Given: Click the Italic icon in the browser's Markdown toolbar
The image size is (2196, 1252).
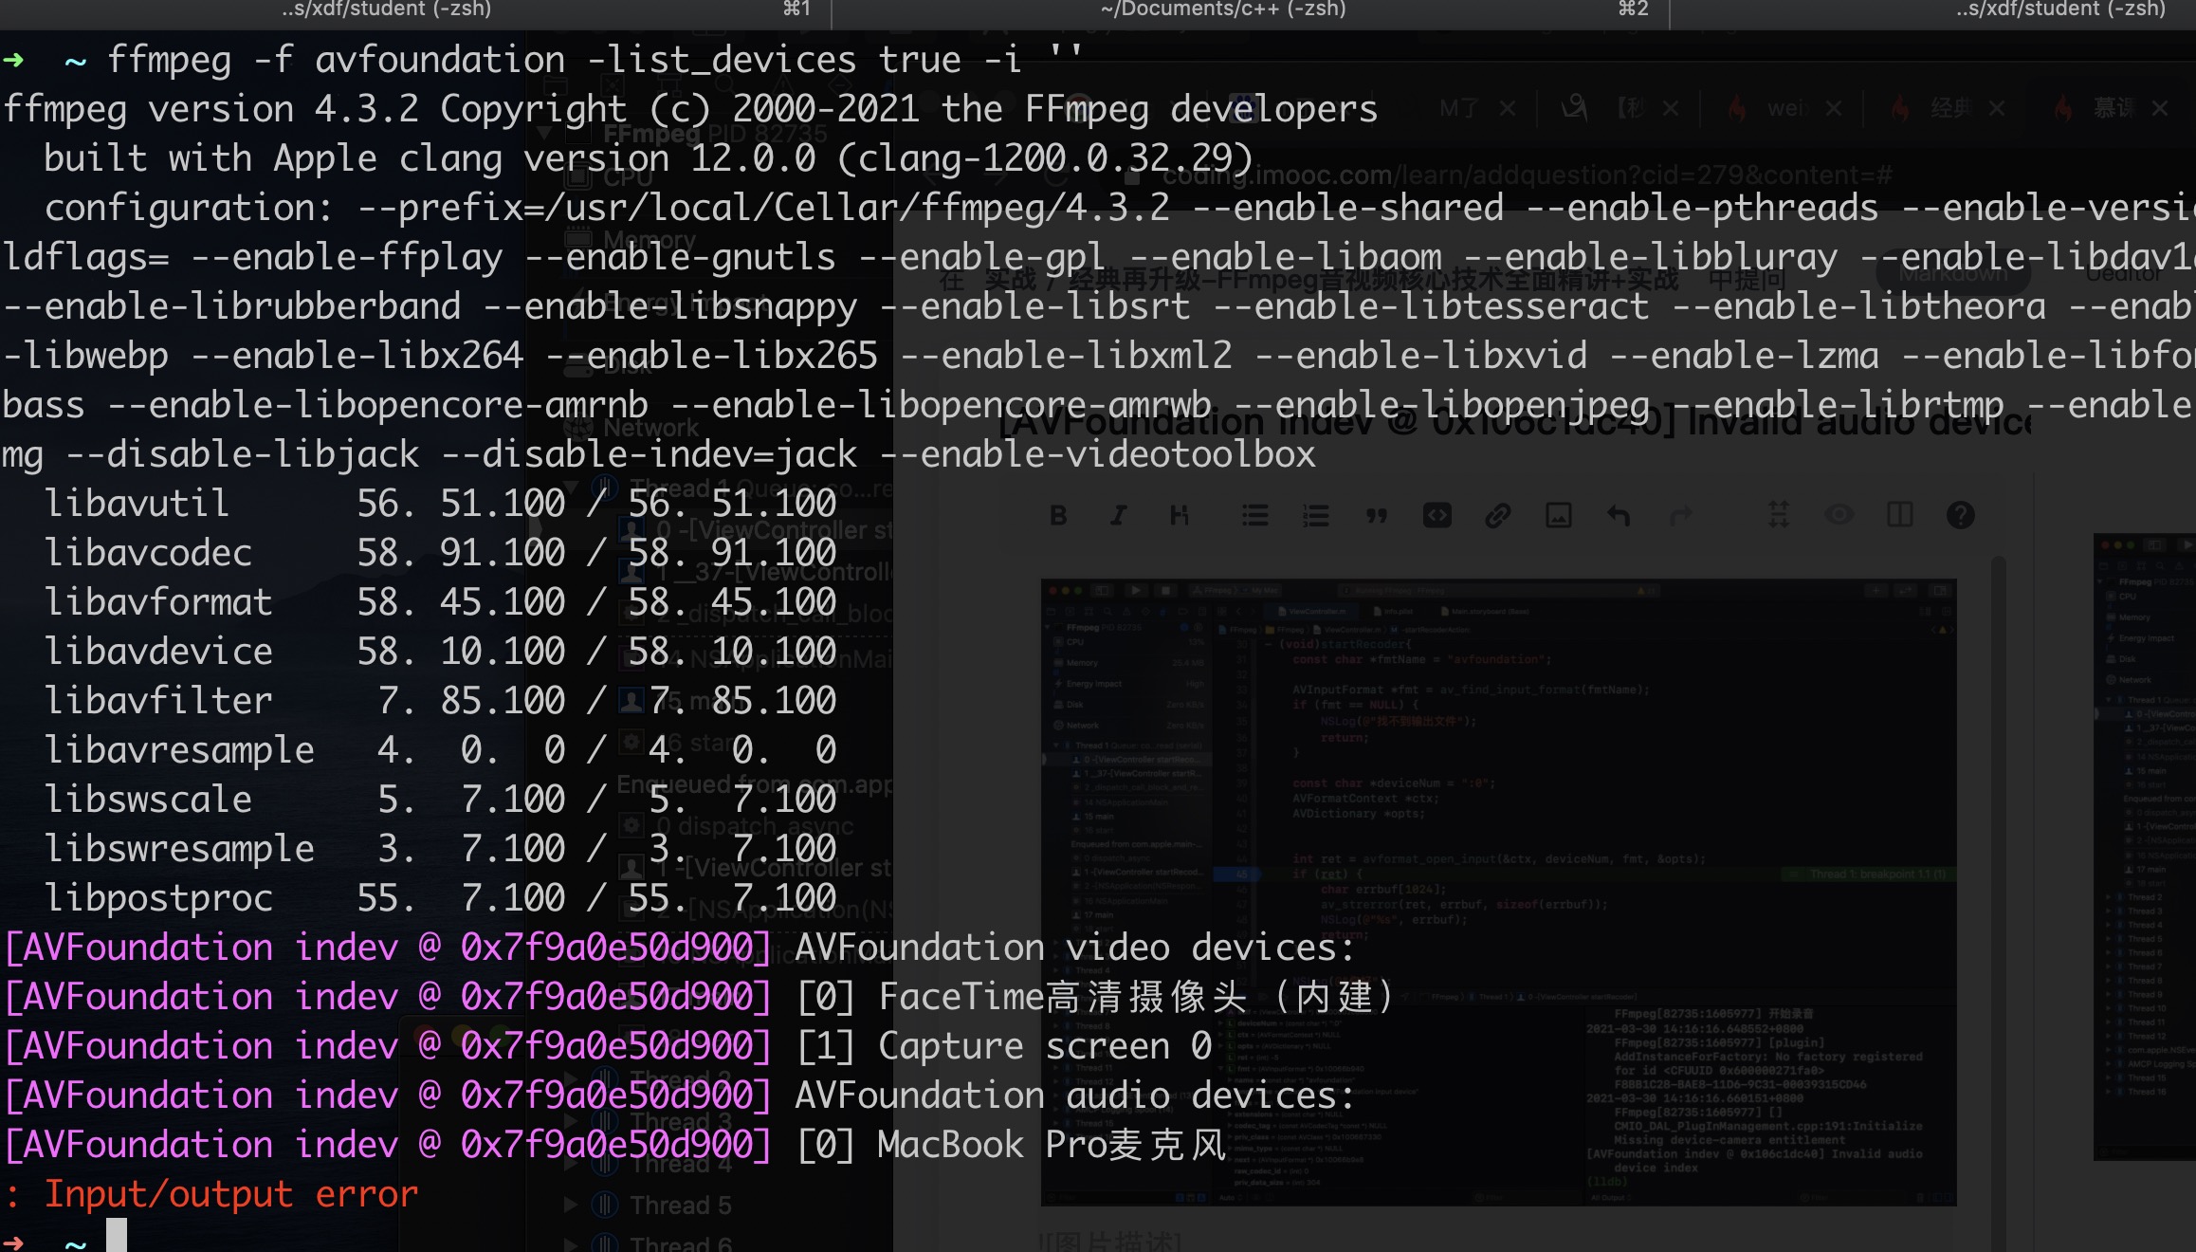Looking at the screenshot, I should (x=1119, y=515).
